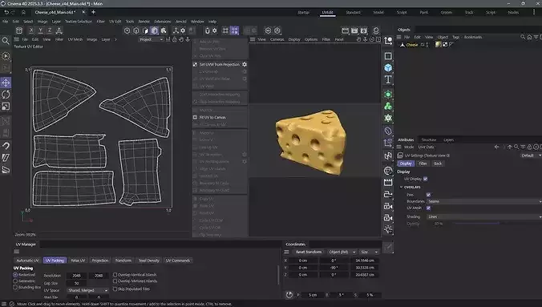
Task: Add a Cube primitive from the palette
Action: [388, 67]
